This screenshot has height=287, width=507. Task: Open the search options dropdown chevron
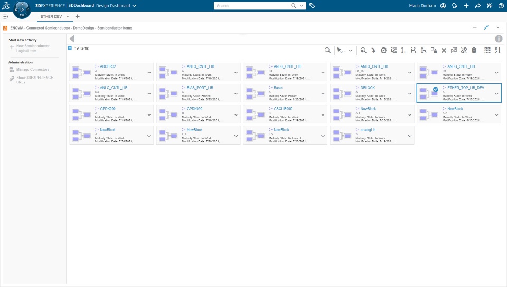tap(302, 5)
